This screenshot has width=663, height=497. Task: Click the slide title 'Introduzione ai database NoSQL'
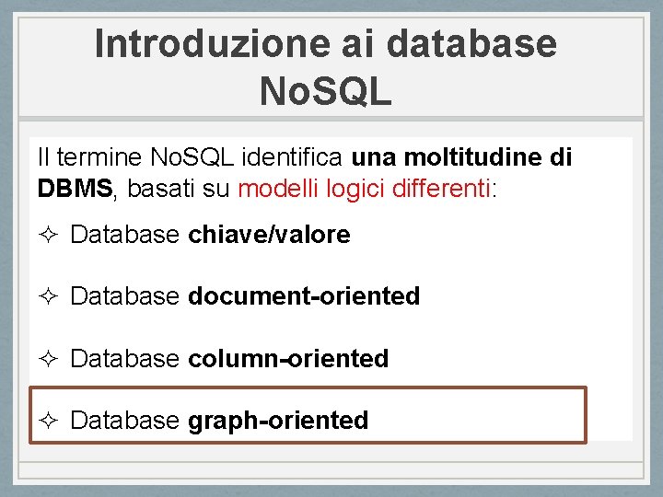point(326,67)
